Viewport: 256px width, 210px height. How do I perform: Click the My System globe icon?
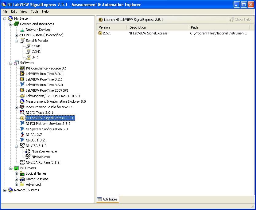point(10,18)
